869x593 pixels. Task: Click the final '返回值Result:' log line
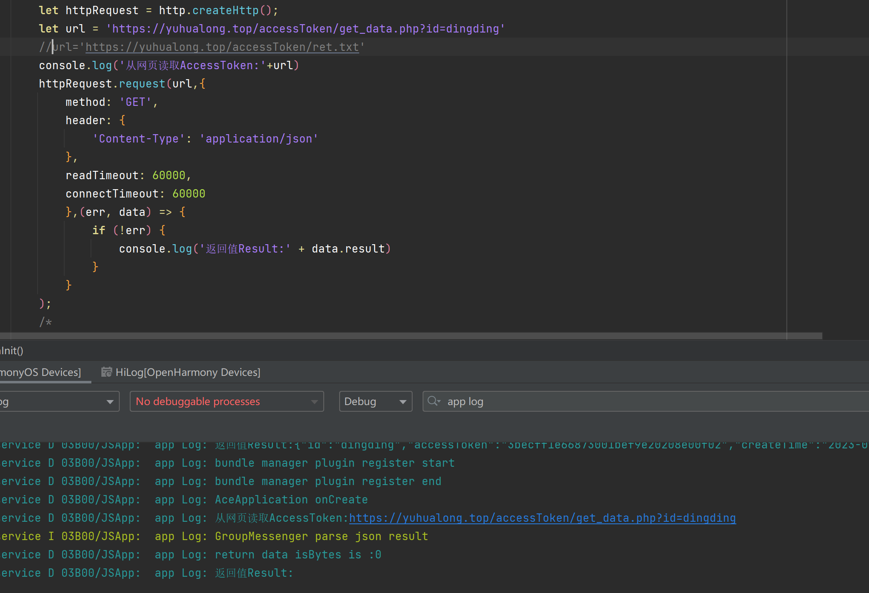click(x=254, y=573)
